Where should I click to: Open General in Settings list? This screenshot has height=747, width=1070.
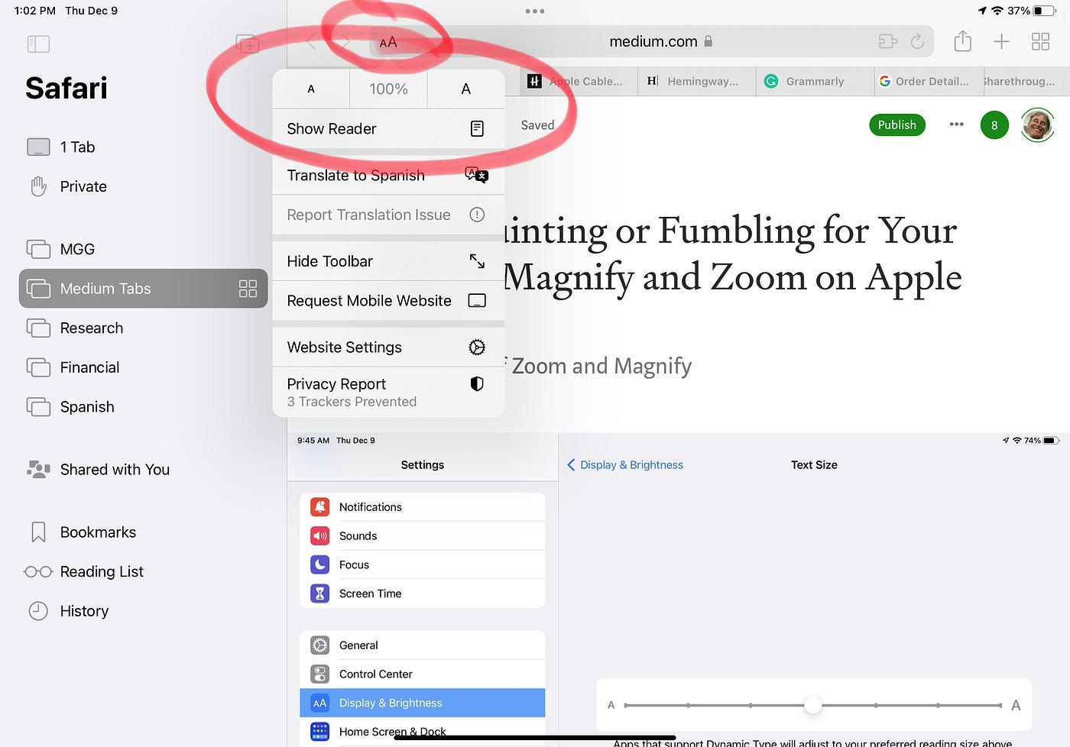(x=423, y=645)
